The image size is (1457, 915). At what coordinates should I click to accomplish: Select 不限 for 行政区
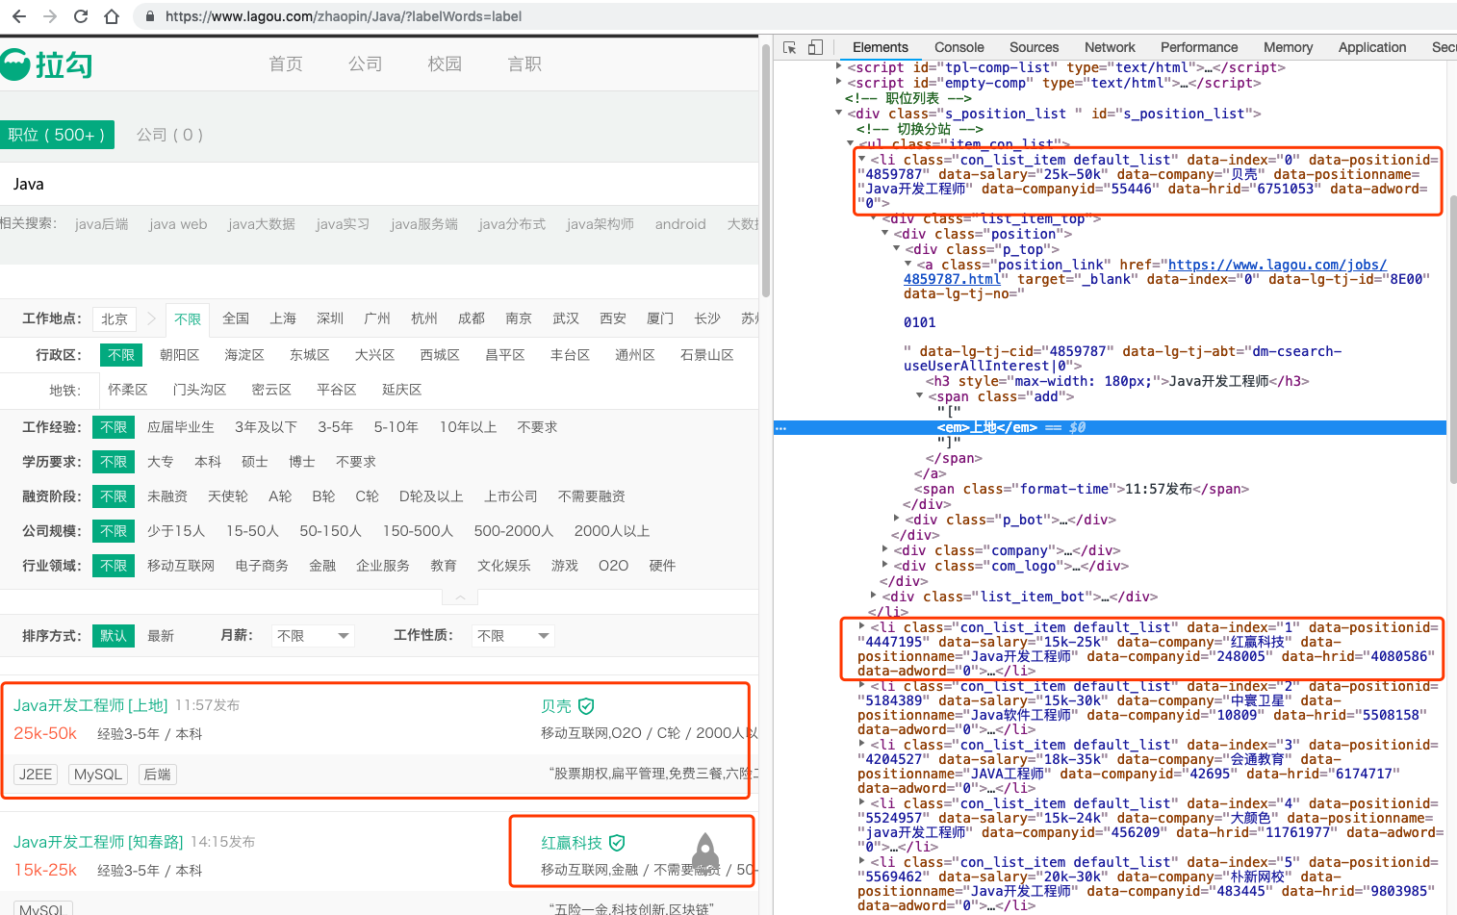click(x=121, y=355)
